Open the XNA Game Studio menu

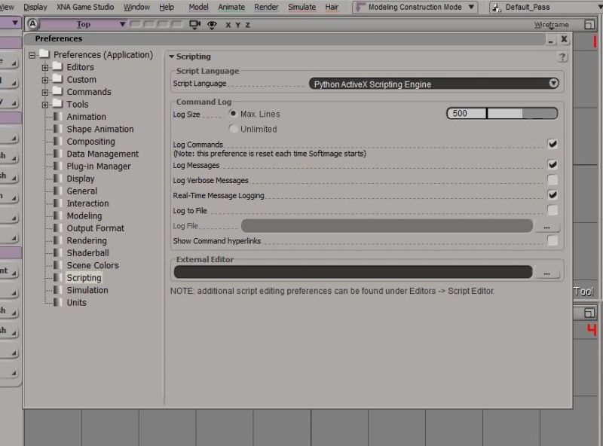click(x=85, y=7)
